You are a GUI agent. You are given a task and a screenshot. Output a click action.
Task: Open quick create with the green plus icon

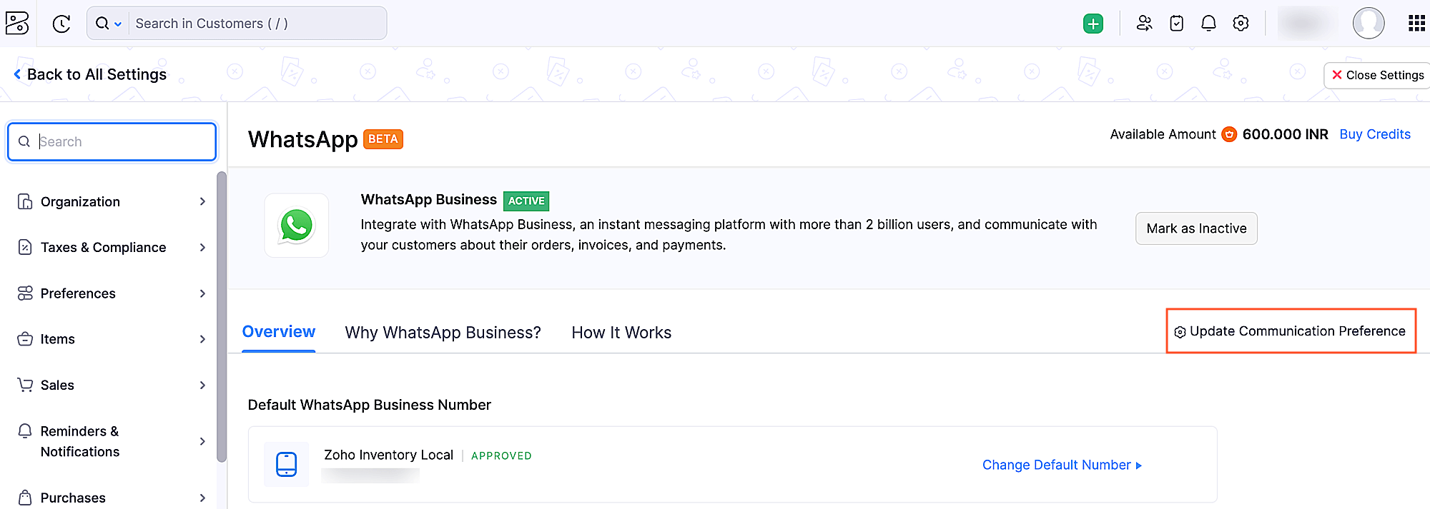(x=1093, y=23)
